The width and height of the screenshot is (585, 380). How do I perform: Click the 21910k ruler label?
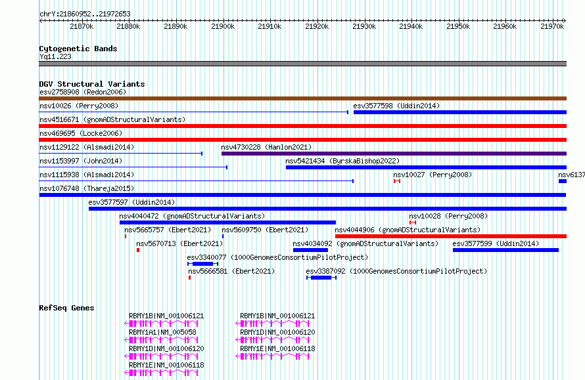point(269,26)
